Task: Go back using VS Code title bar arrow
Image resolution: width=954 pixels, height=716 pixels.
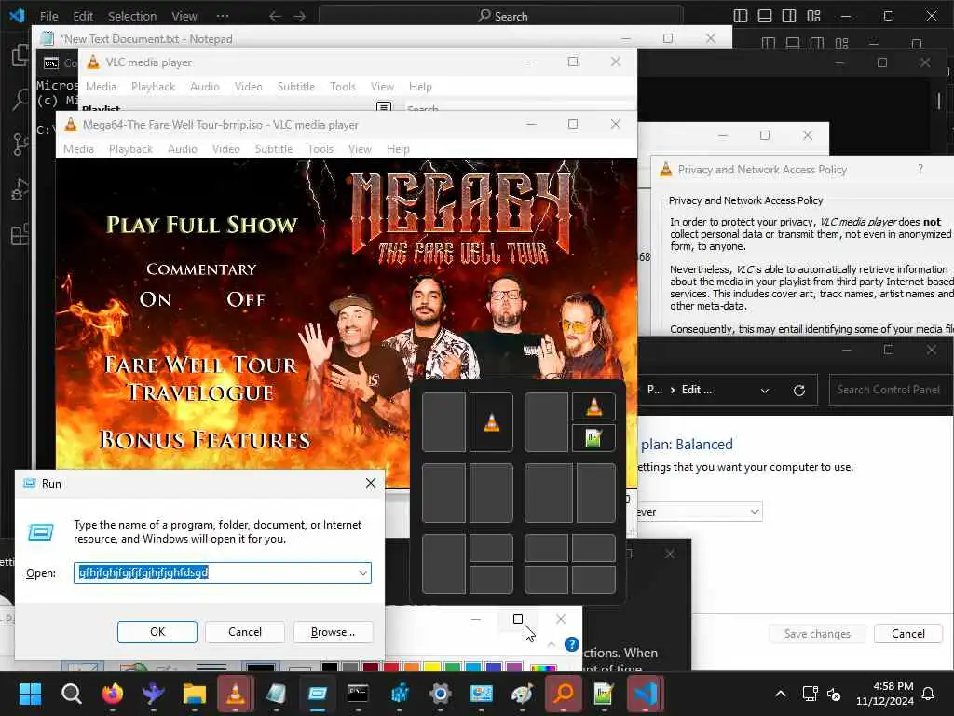Action: pyautogui.click(x=275, y=17)
